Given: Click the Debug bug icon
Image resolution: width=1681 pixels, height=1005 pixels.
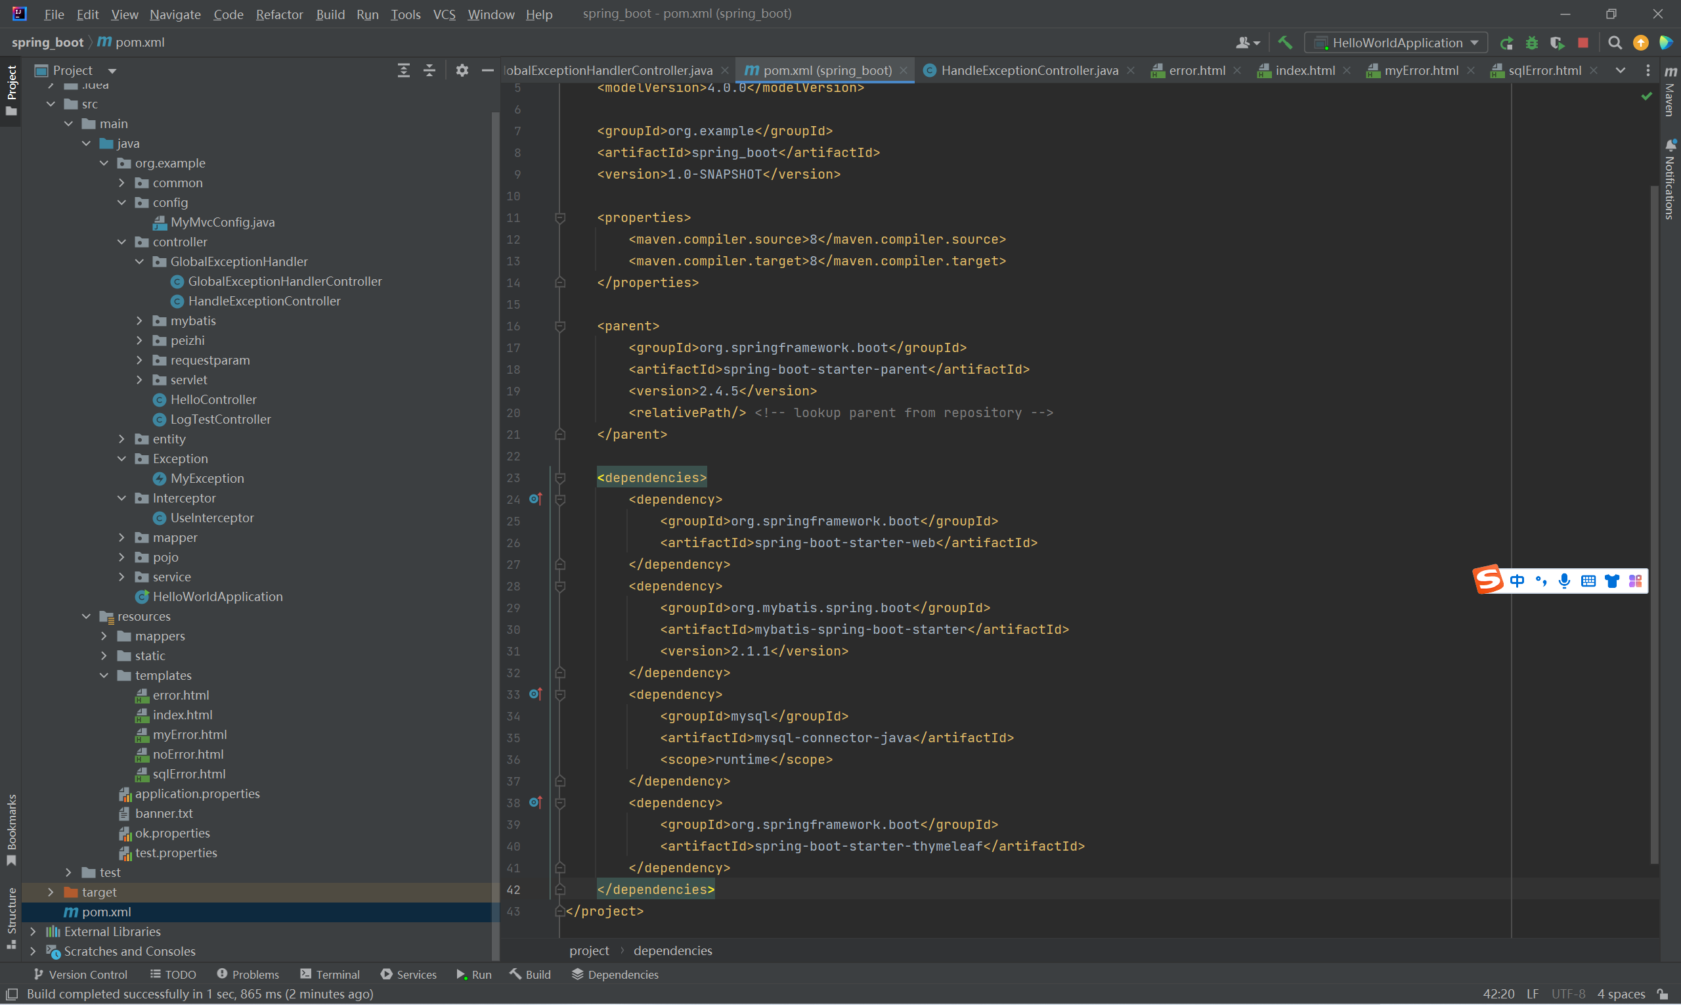Looking at the screenshot, I should [x=1531, y=43].
